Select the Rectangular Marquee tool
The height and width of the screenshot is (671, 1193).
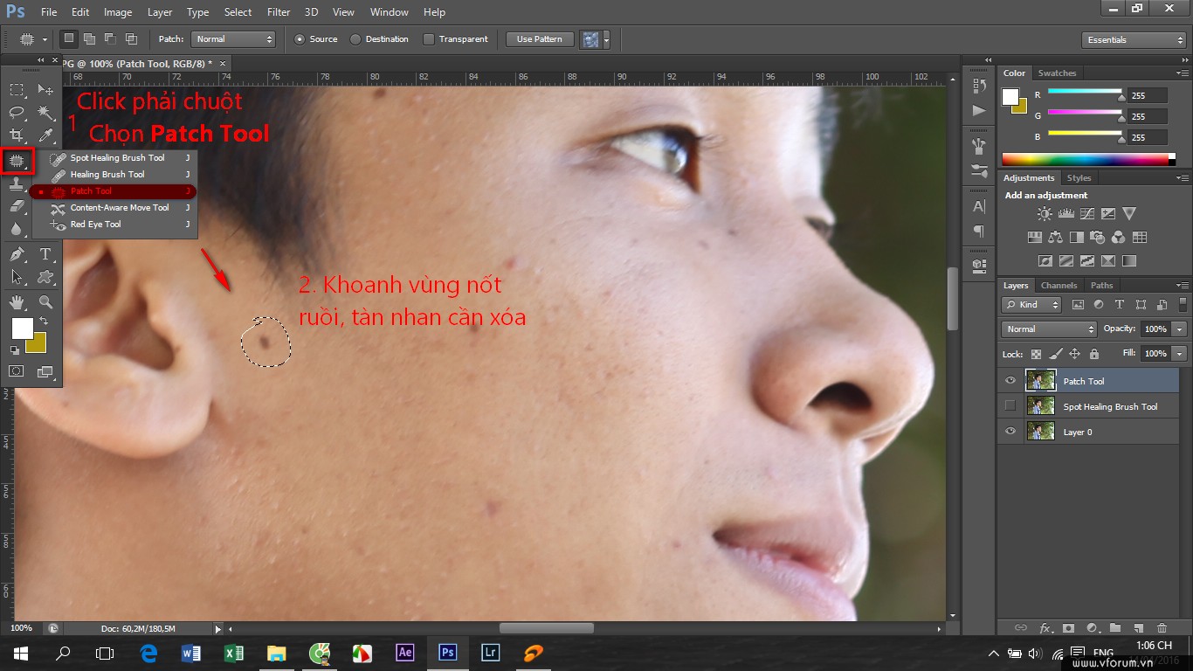[17, 90]
